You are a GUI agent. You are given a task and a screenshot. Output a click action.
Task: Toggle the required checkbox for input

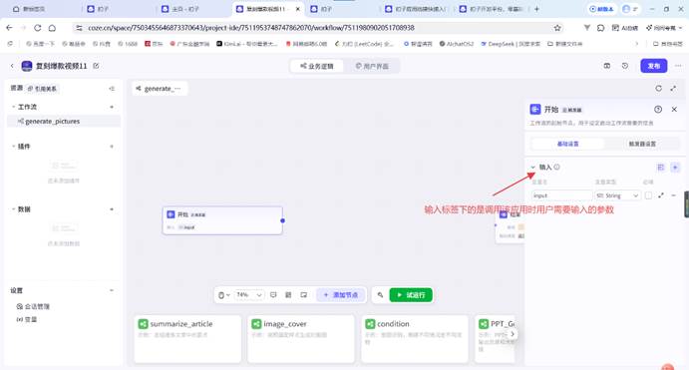tap(648, 195)
